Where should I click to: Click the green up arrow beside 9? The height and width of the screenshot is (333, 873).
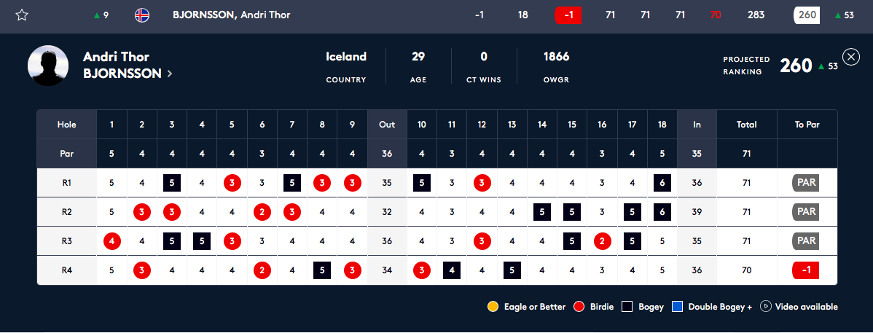97,15
